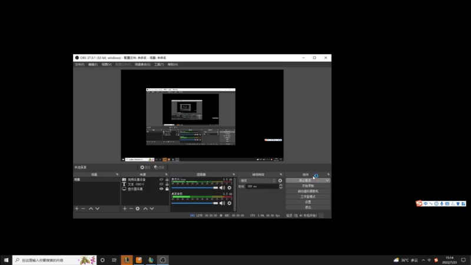Pop out the 场景 dock panel
The image size is (471, 265).
(x=117, y=174)
